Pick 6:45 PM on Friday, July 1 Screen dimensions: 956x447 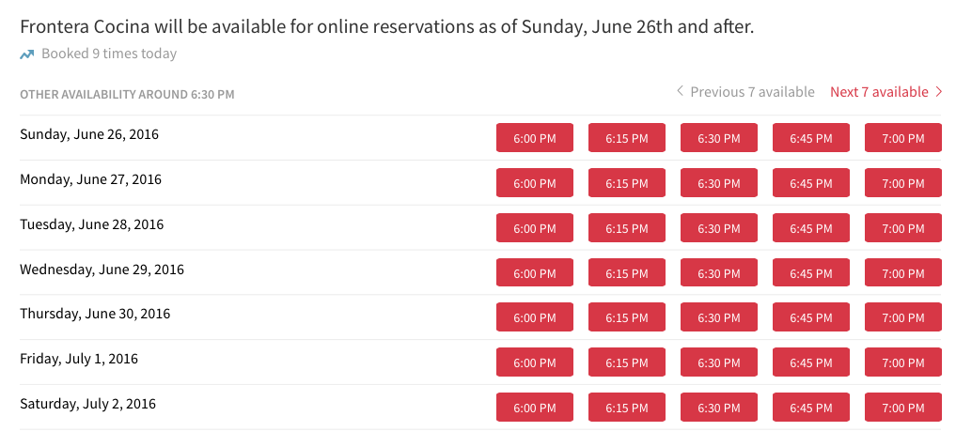pyautogui.click(x=810, y=362)
